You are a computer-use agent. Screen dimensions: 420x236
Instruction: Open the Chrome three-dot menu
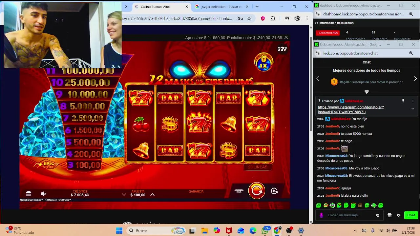pyautogui.click(x=307, y=18)
